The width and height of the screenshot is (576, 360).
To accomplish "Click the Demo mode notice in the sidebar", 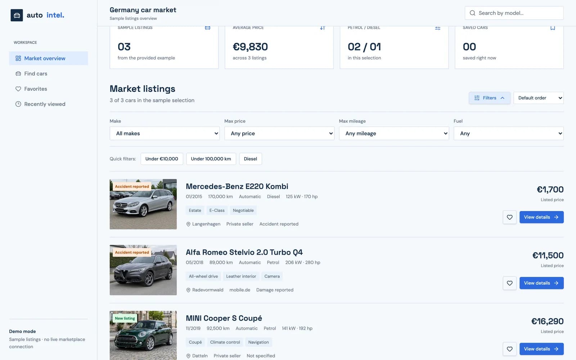I will coord(48,339).
